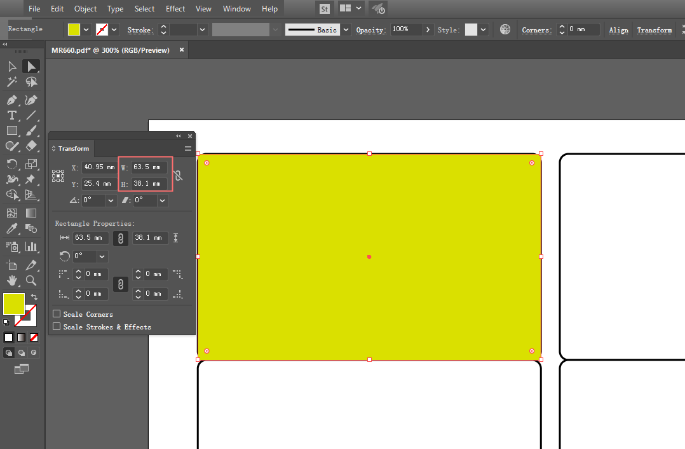
Task: Select the Gradient tool
Action: (31, 213)
